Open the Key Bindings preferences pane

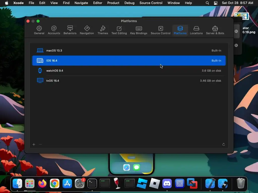click(x=139, y=30)
